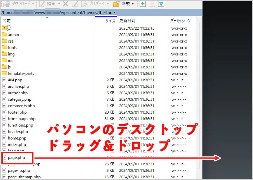Sort by the パーミッション column header
The height and width of the screenshot is (180, 253).
(180, 21)
